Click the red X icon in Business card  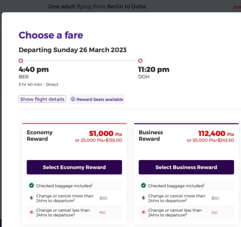pos(143,212)
